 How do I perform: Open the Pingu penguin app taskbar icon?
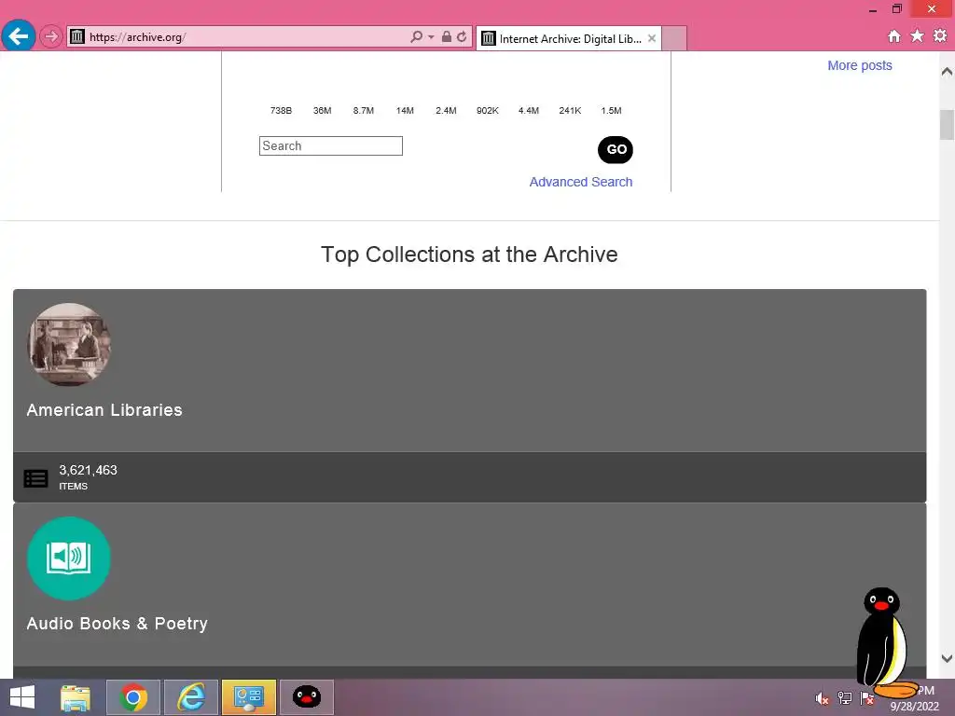307,697
